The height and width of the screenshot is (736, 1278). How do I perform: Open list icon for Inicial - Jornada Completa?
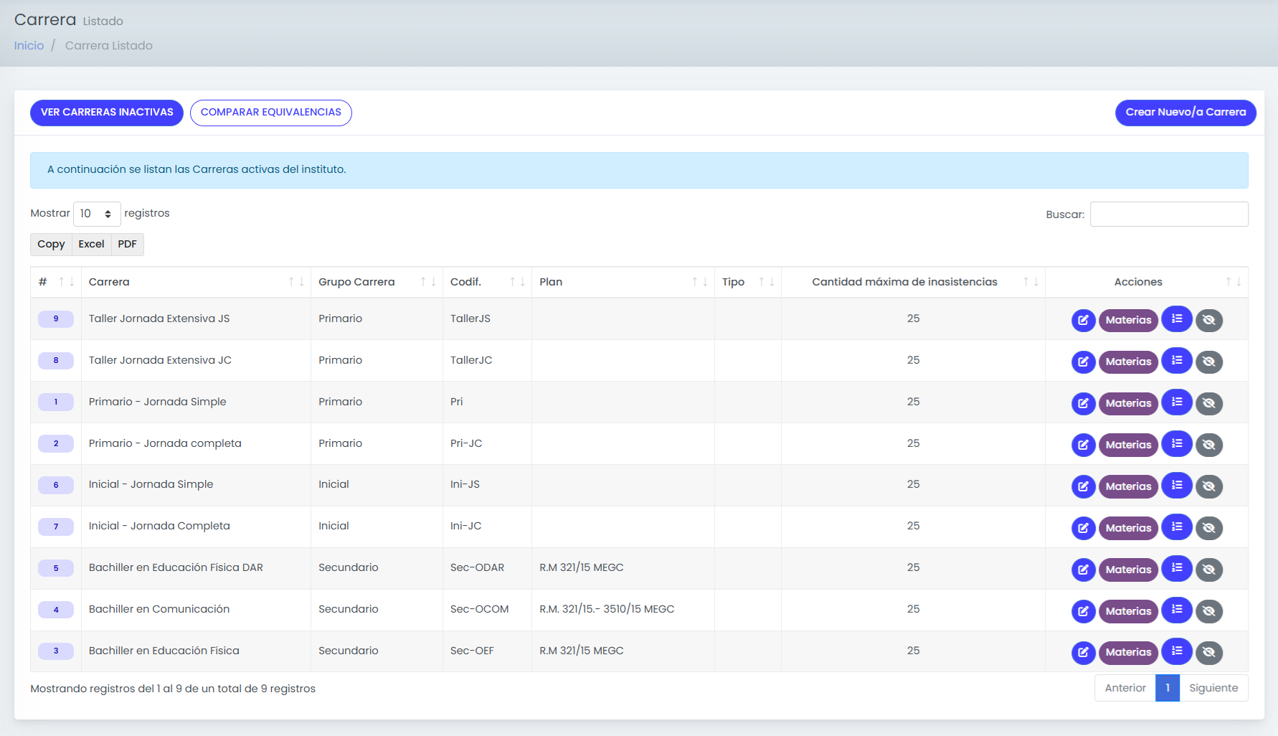click(1177, 527)
